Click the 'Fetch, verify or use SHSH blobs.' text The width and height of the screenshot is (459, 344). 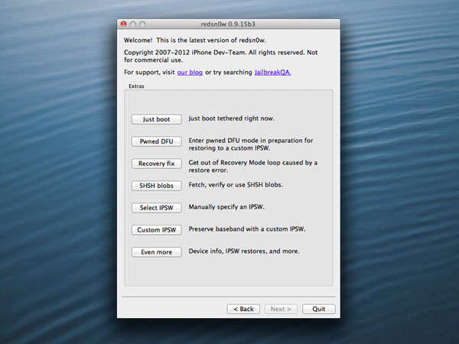(236, 185)
